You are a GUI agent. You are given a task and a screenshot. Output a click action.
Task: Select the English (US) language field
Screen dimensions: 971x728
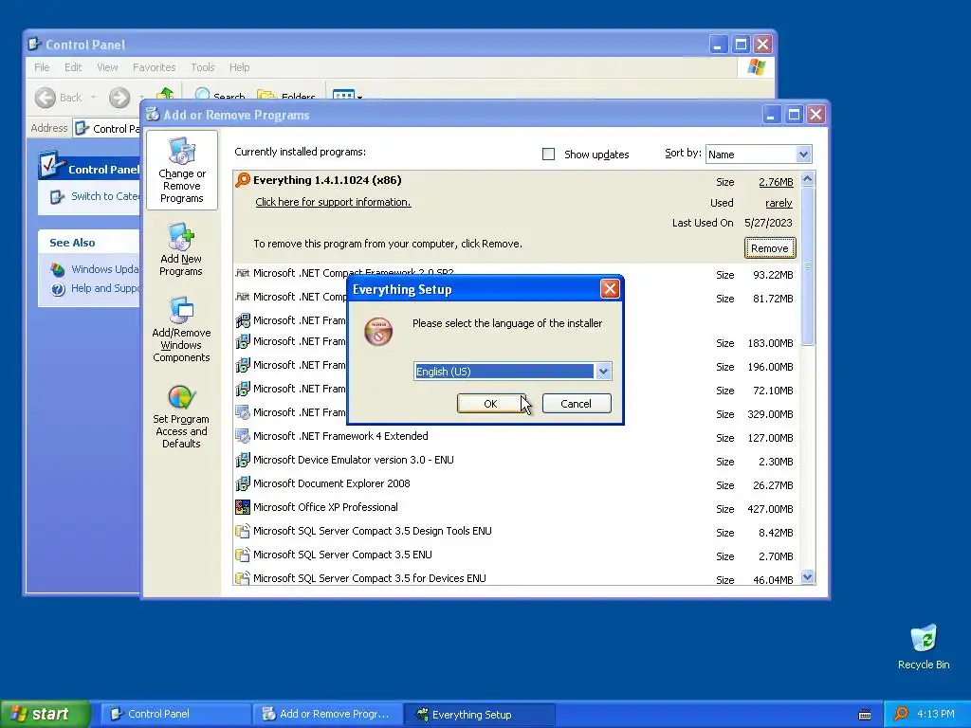(x=504, y=372)
